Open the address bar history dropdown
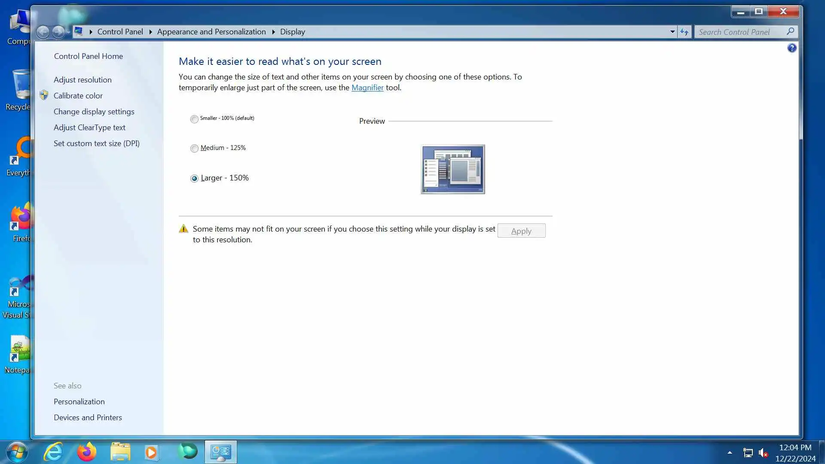 [x=672, y=32]
